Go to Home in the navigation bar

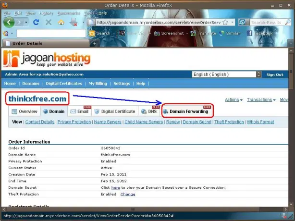click(10, 84)
